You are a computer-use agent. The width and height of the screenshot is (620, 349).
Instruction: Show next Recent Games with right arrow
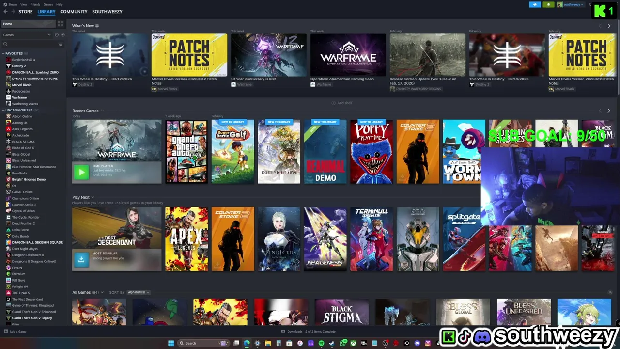609,111
